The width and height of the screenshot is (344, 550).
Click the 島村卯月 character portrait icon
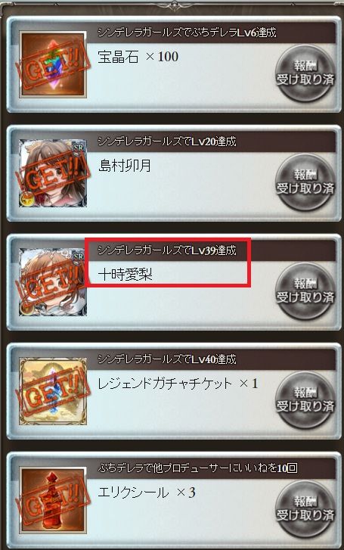[x=53, y=173]
